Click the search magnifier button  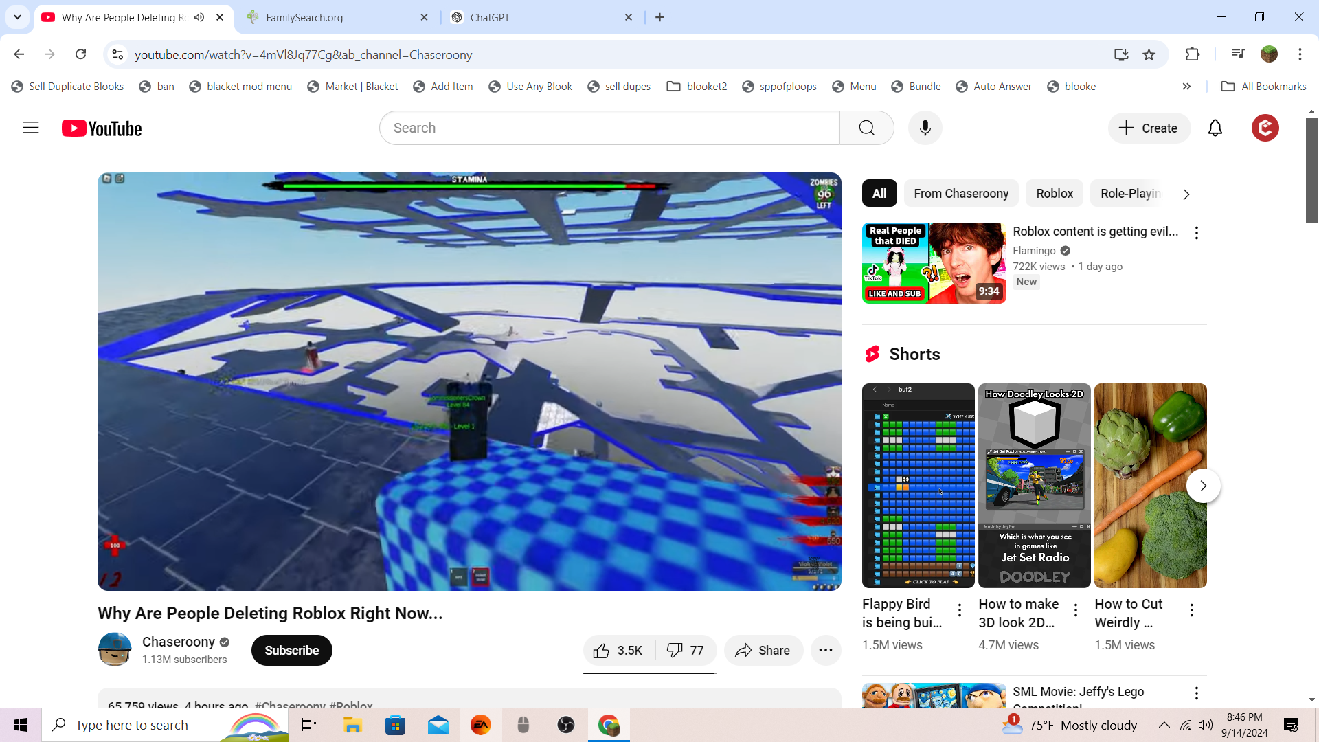[866, 128]
